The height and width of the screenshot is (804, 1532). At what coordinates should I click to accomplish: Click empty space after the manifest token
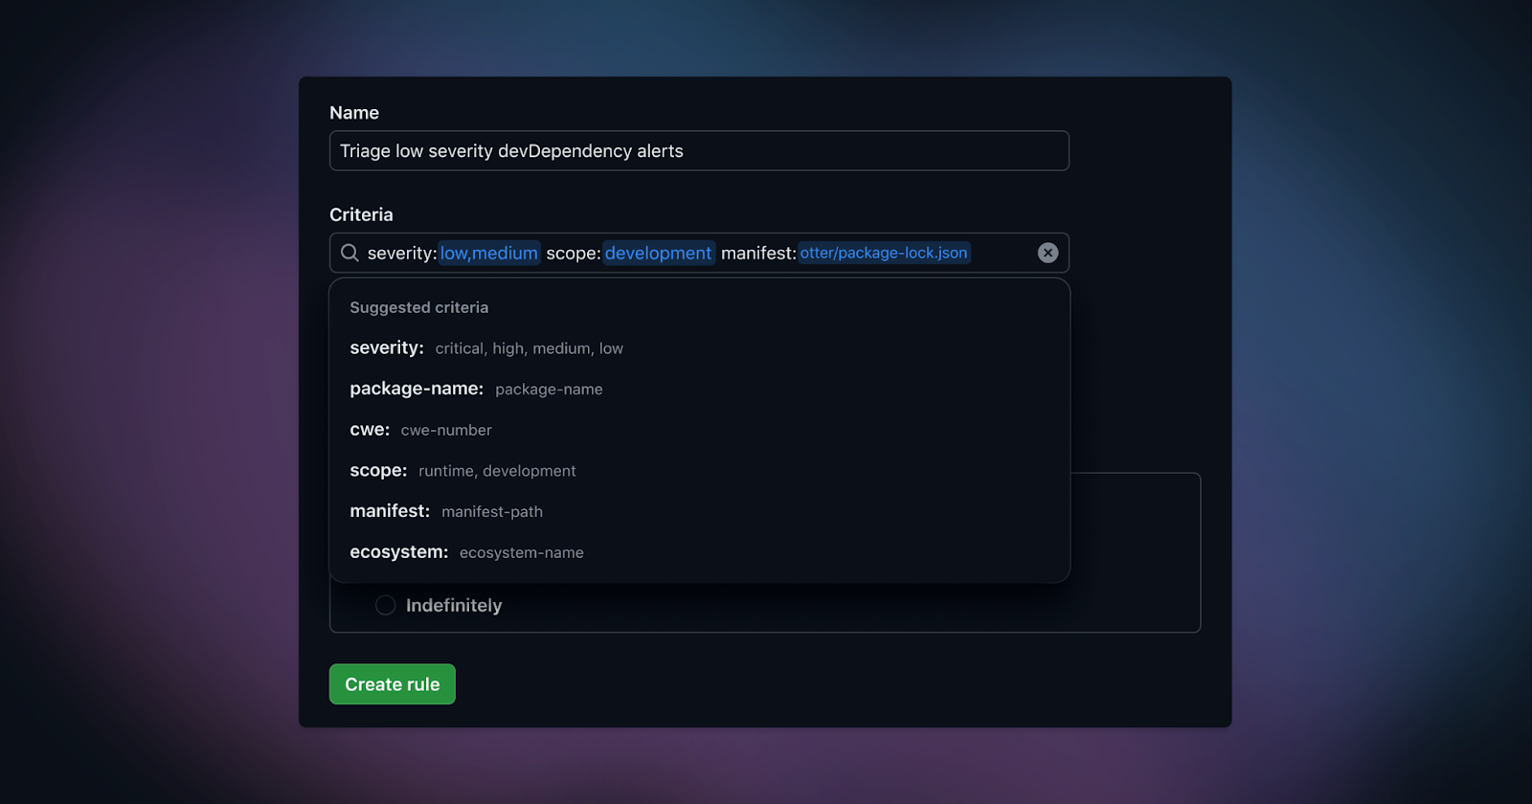point(1001,253)
